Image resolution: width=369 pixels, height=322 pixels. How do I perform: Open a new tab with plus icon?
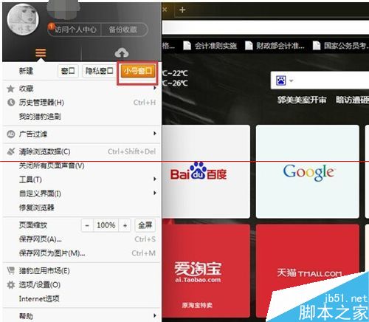[182, 10]
